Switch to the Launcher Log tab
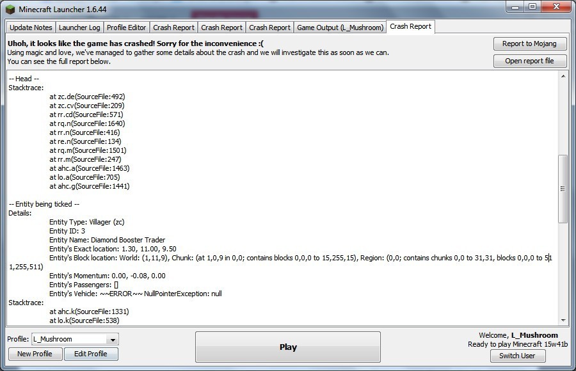 (79, 28)
